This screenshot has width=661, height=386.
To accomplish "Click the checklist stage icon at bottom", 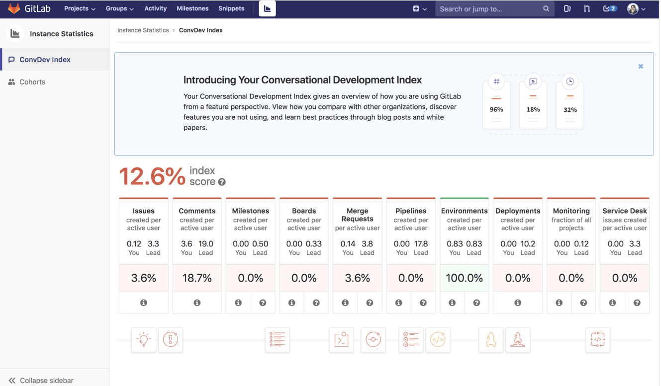I will [x=411, y=340].
